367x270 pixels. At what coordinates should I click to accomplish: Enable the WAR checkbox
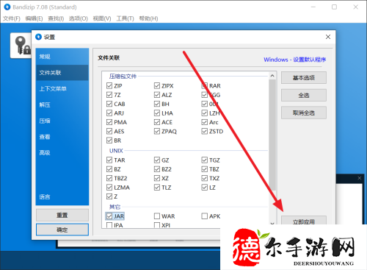(x=157, y=216)
